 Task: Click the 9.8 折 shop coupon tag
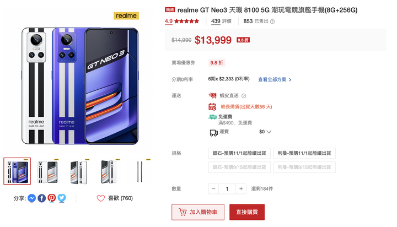pyautogui.click(x=217, y=63)
